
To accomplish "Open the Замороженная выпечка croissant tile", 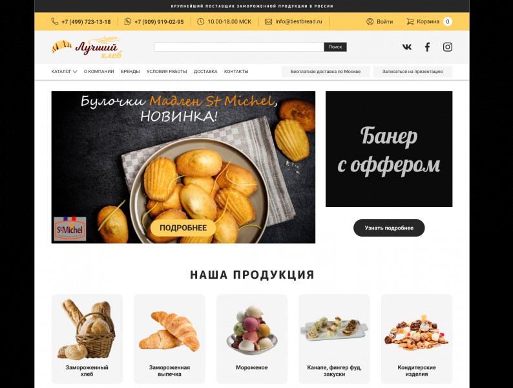I will click(169, 339).
